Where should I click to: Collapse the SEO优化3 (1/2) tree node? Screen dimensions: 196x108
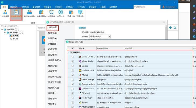coord(5,33)
